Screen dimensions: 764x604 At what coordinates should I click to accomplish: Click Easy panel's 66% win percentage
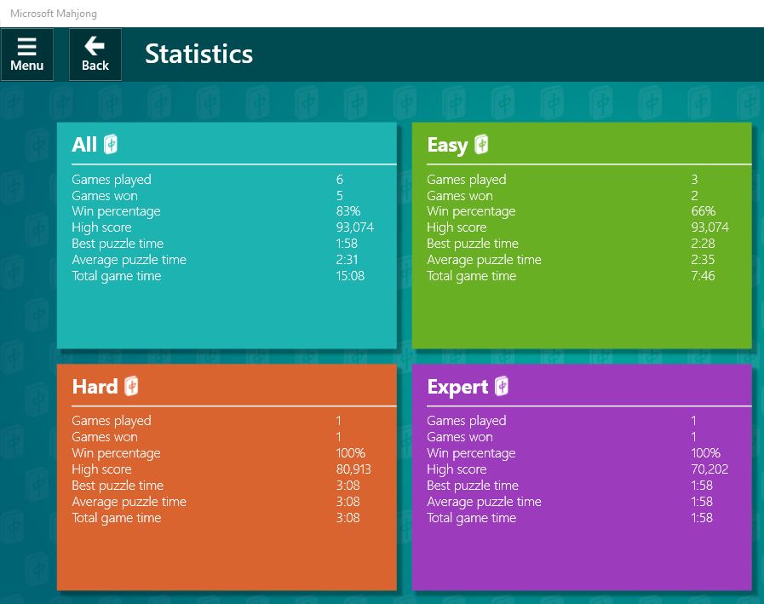coord(703,211)
